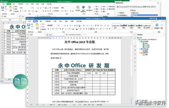The image size is (169, 108).
Task: Click Table Style icon in spreadsheet ribbon
Action: pyautogui.click(x=83, y=7)
